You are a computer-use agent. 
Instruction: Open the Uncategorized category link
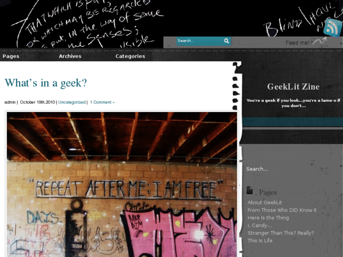pyautogui.click(x=72, y=102)
